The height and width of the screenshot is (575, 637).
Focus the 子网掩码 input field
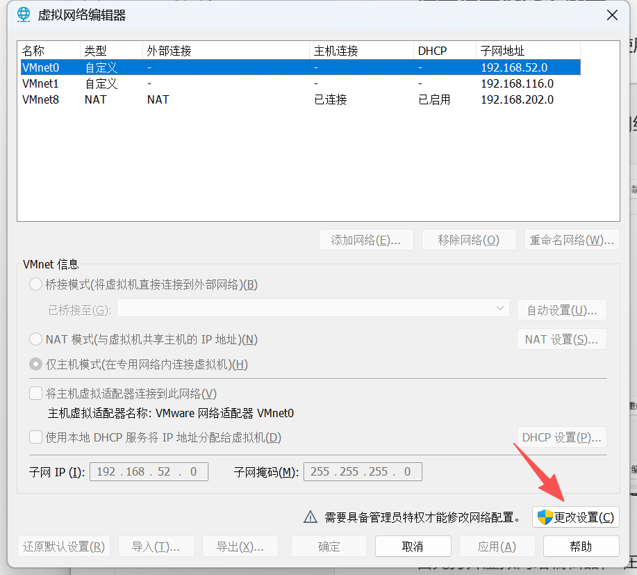(x=363, y=471)
